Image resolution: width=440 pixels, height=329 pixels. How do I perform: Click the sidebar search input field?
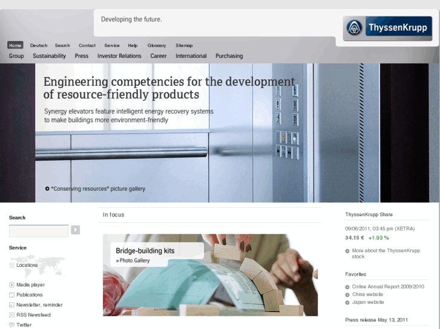click(39, 231)
